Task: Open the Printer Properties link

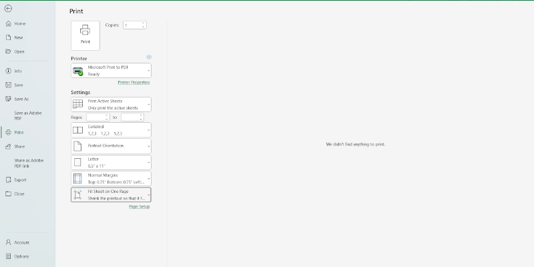Action: [x=133, y=83]
